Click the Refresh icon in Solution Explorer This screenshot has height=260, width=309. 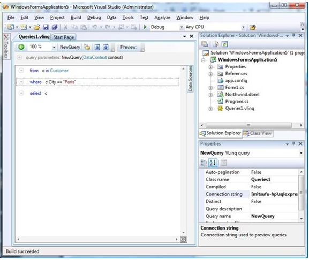click(225, 44)
